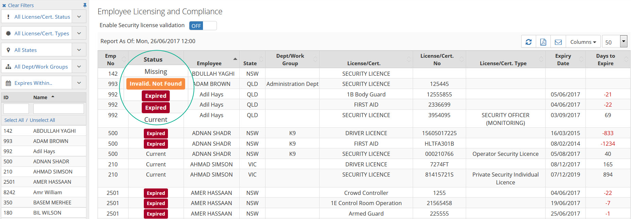This screenshot has width=631, height=219.
Task: Open Expires Within dropdown arrow
Action: pos(79,83)
